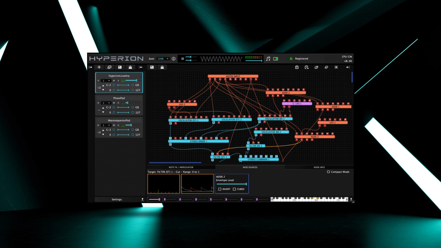Enable the Compact Mode checkbox
441x248 pixels.
click(328, 172)
